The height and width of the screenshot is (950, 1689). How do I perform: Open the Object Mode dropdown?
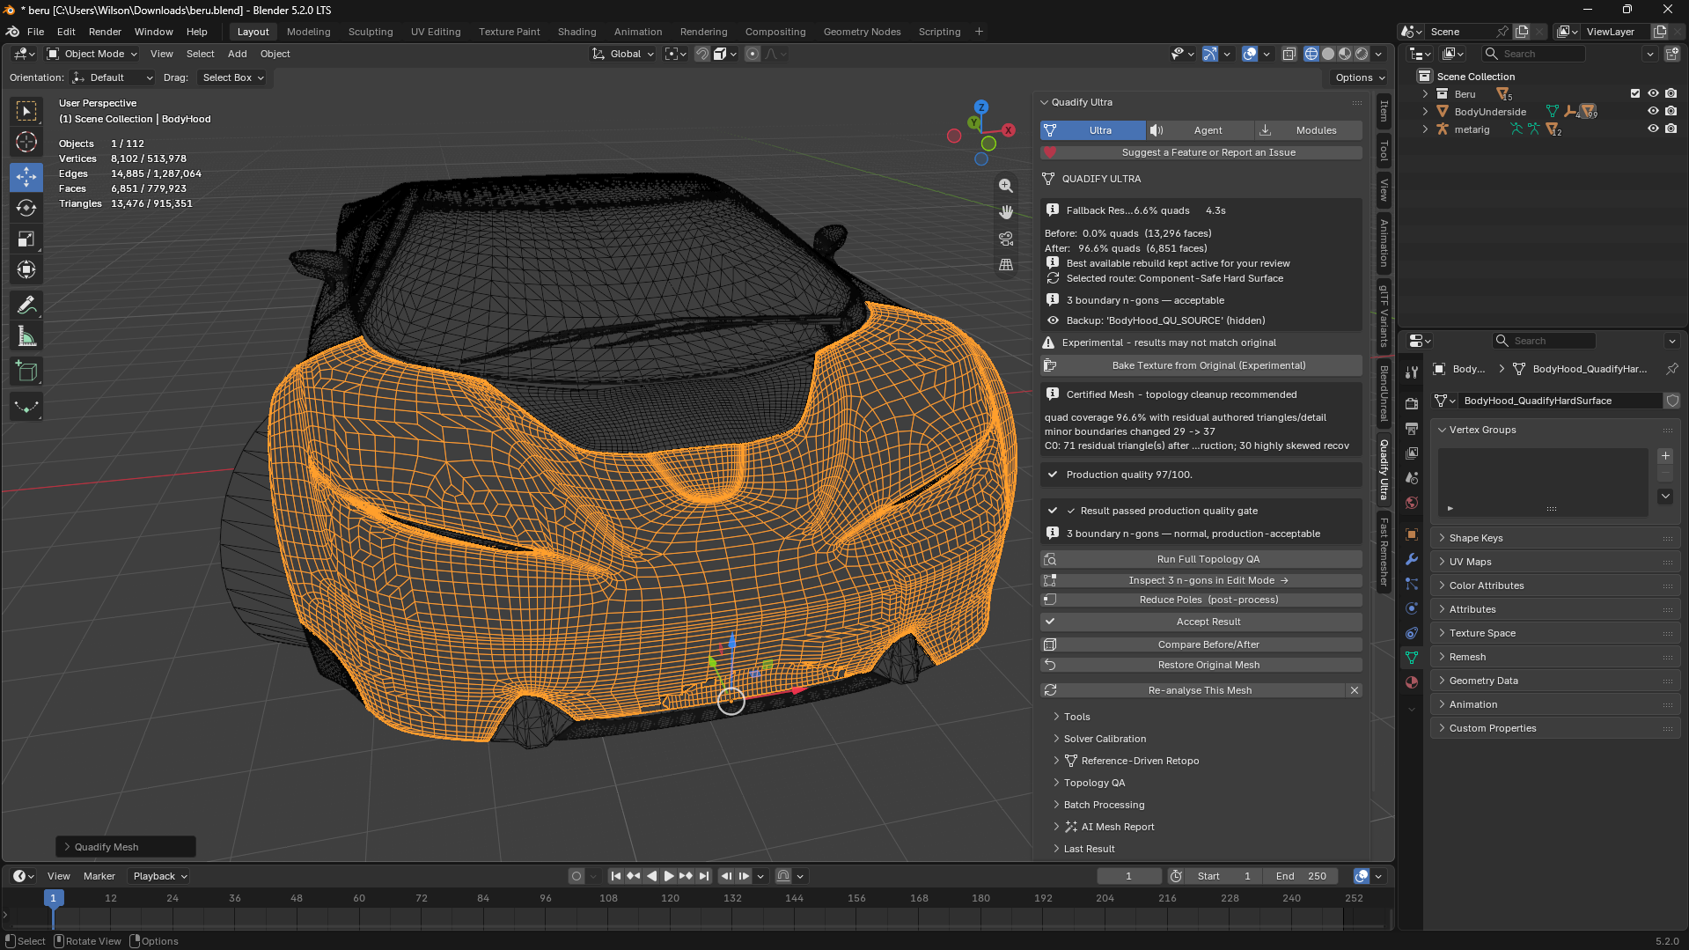coord(92,54)
